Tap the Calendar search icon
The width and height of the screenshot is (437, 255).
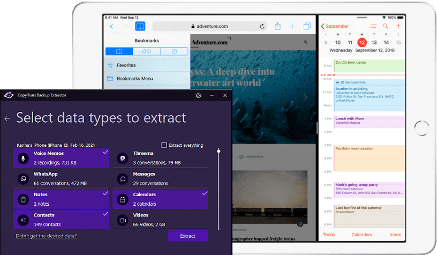(x=386, y=26)
